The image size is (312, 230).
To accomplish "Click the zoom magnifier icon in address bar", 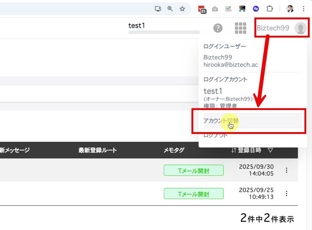I will pos(170,9).
